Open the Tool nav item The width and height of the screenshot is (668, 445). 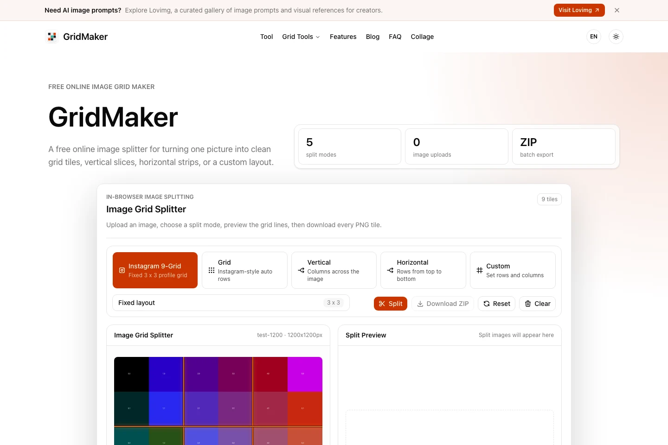pyautogui.click(x=266, y=37)
